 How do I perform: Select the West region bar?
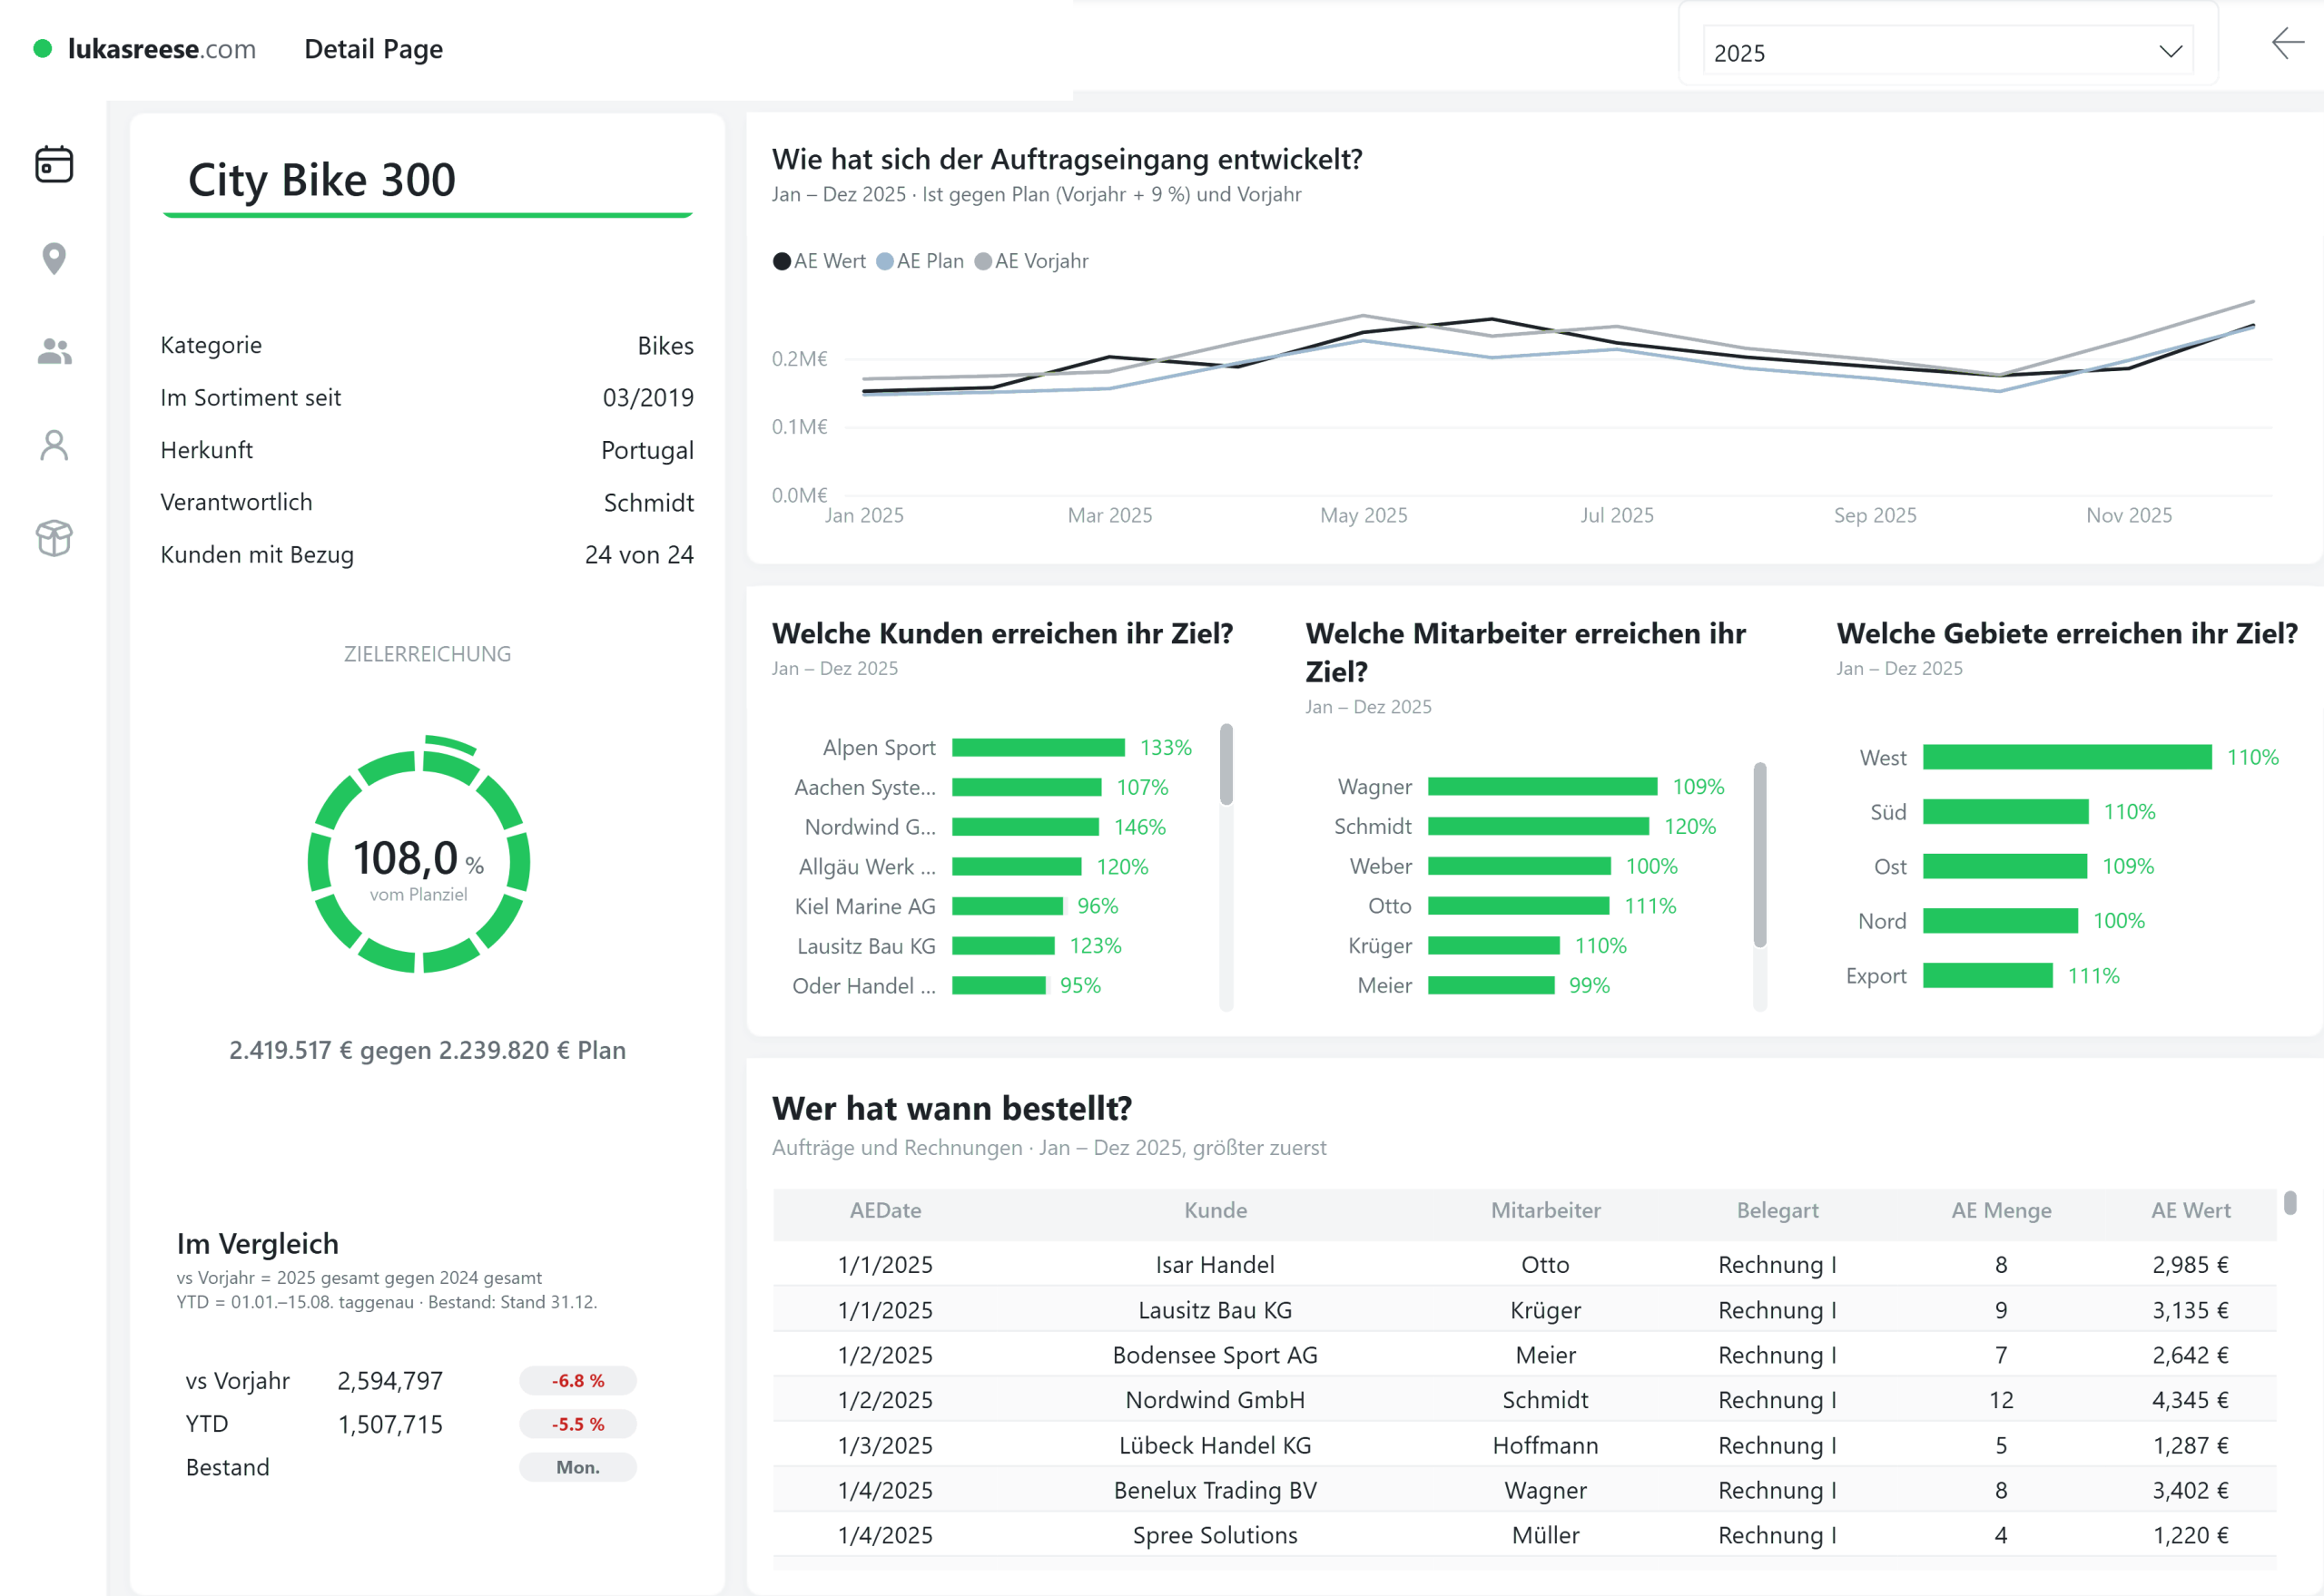pos(2067,757)
